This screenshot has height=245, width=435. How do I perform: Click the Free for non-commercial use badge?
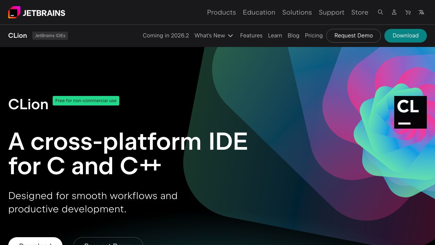tap(86, 101)
